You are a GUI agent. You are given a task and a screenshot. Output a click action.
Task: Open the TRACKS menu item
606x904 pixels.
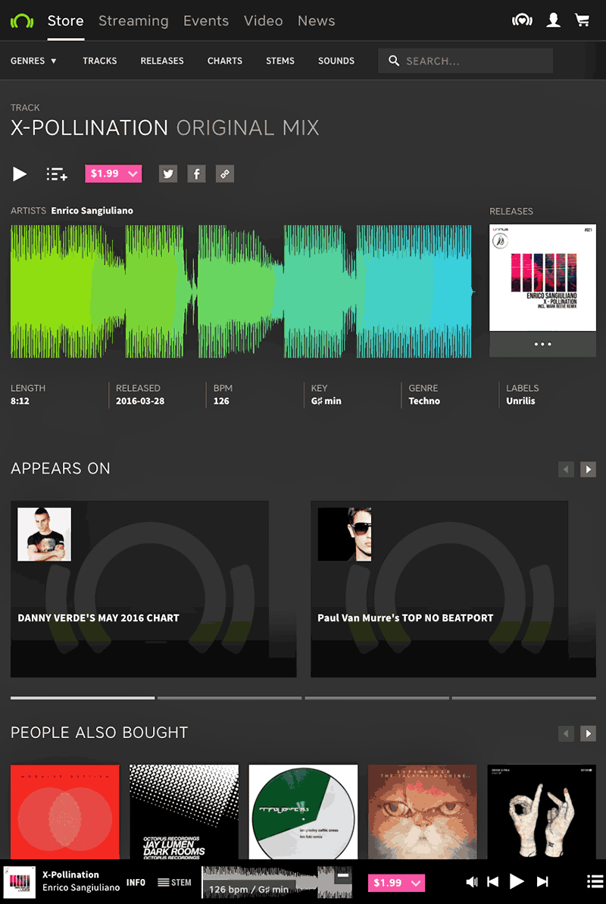(100, 61)
